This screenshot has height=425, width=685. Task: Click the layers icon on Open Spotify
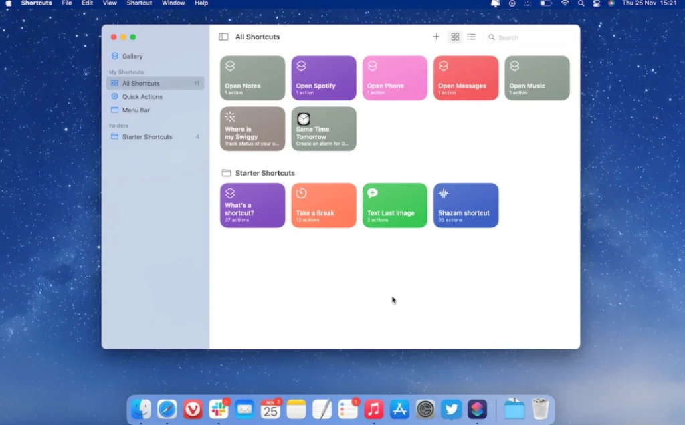pos(301,66)
